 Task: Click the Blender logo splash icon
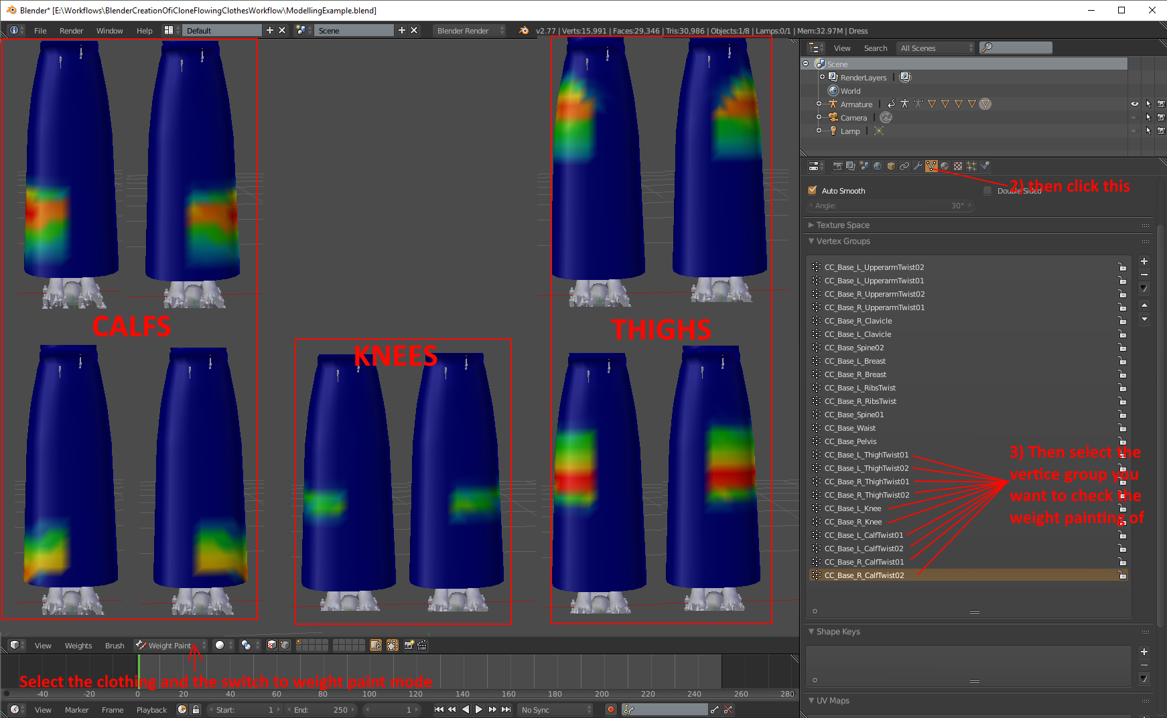524,31
